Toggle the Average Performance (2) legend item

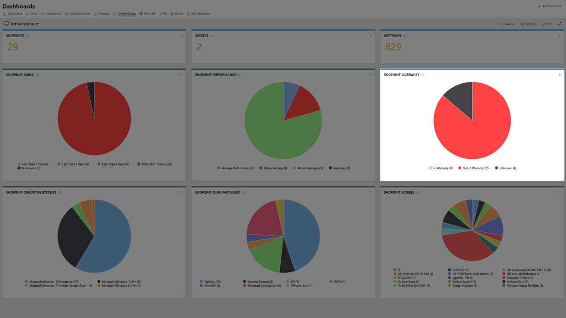tap(236, 168)
